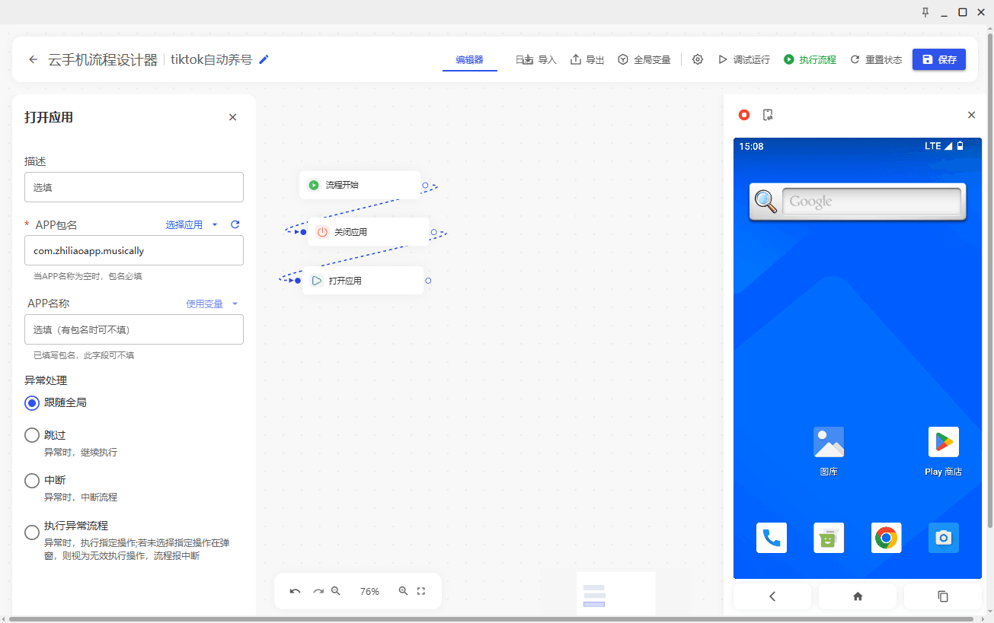Edit the tiktok自动养号 flow name
The height and width of the screenshot is (623, 994).
[264, 59]
